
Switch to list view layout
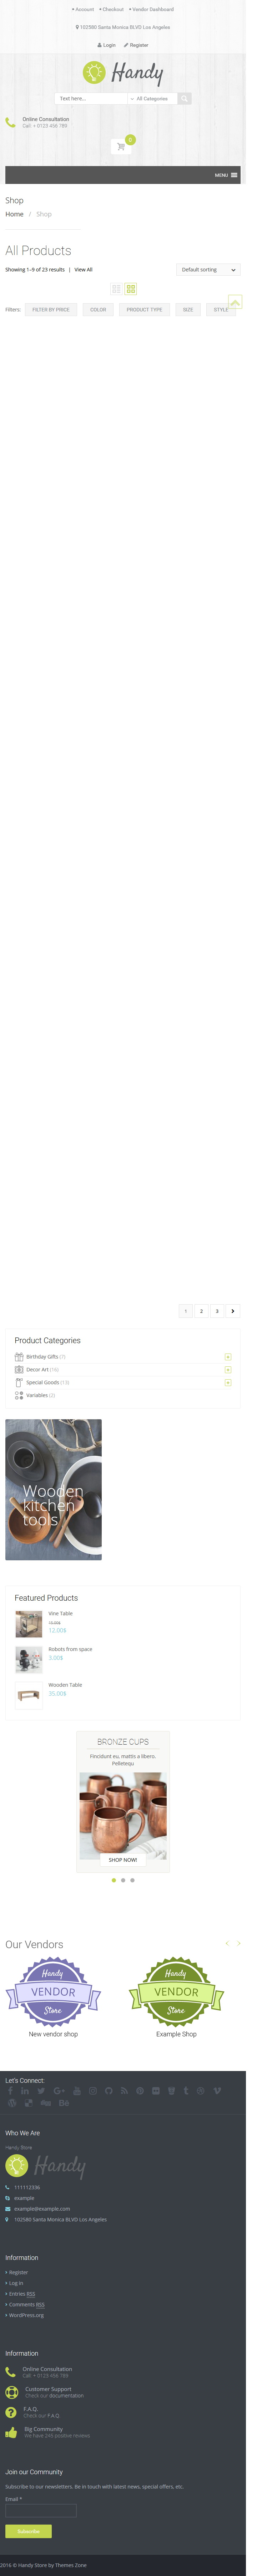pyautogui.click(x=116, y=289)
